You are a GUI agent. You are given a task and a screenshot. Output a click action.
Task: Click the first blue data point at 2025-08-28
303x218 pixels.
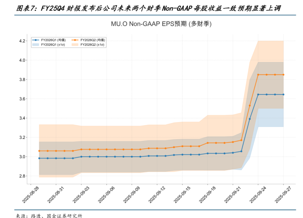click(x=39, y=158)
